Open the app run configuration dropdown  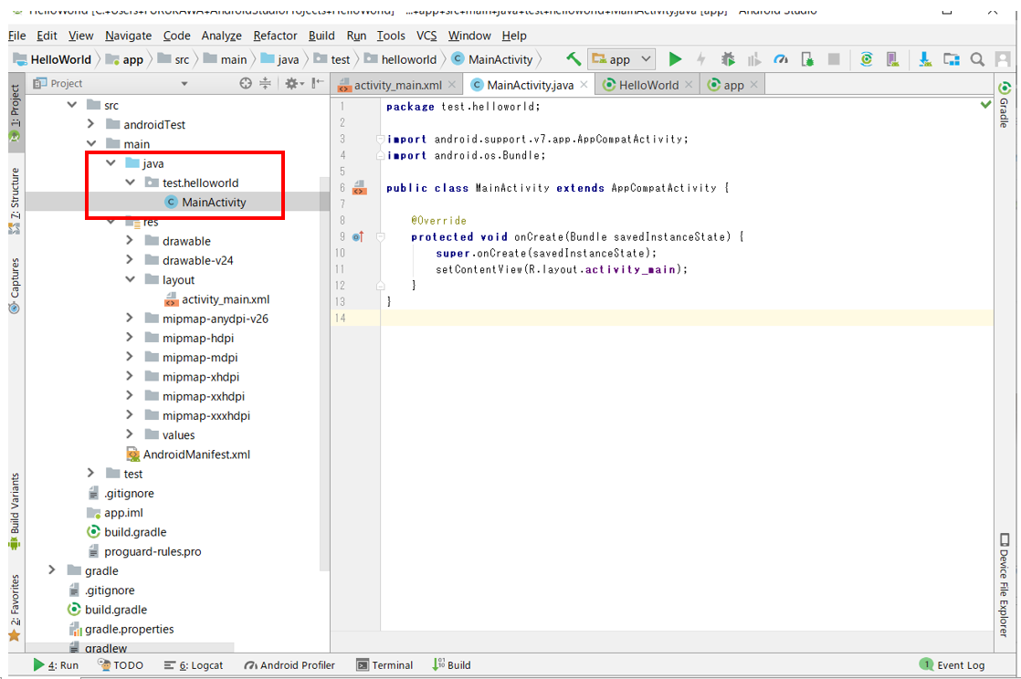(621, 59)
